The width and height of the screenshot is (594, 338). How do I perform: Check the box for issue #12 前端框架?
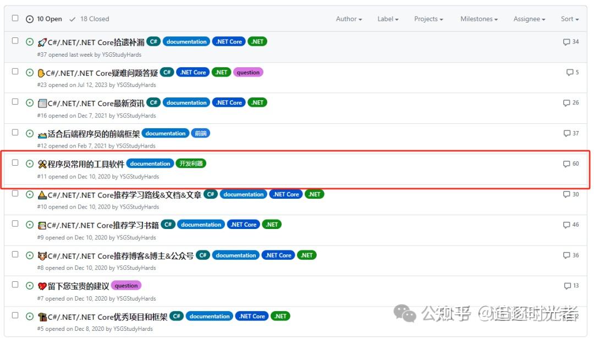click(15, 133)
